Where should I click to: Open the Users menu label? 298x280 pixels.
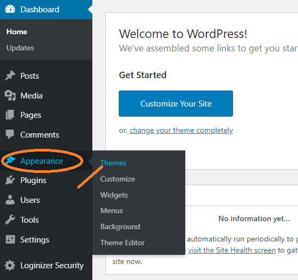click(30, 200)
